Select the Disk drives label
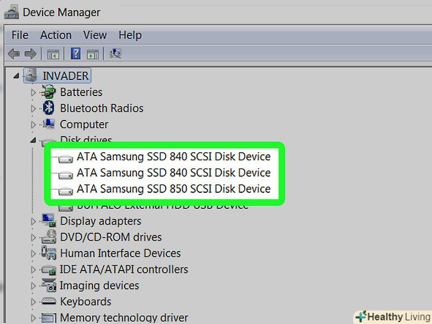This screenshot has width=432, height=324. point(86,139)
